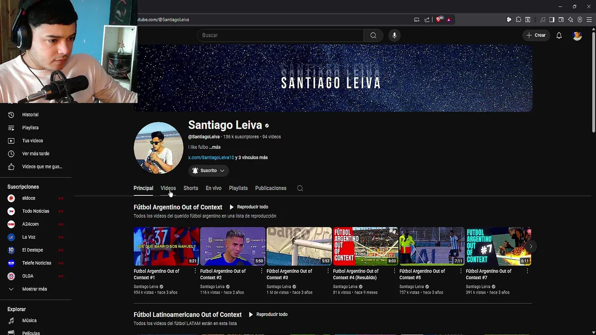Screen dimensions: 596x335
Task: Open options menu for Out of Context #1
Action: 195,271
